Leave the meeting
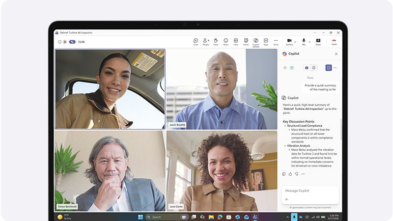393x221 pixels. coord(334,42)
